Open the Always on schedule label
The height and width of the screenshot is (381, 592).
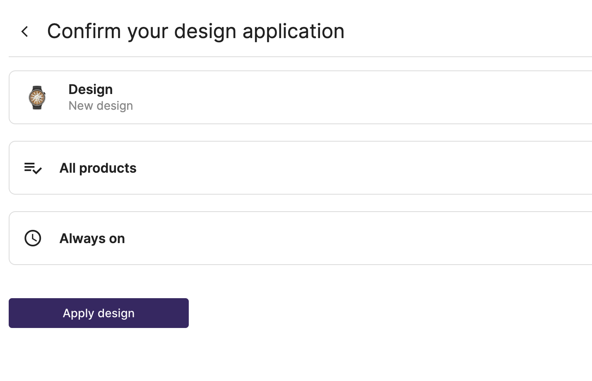92,239
